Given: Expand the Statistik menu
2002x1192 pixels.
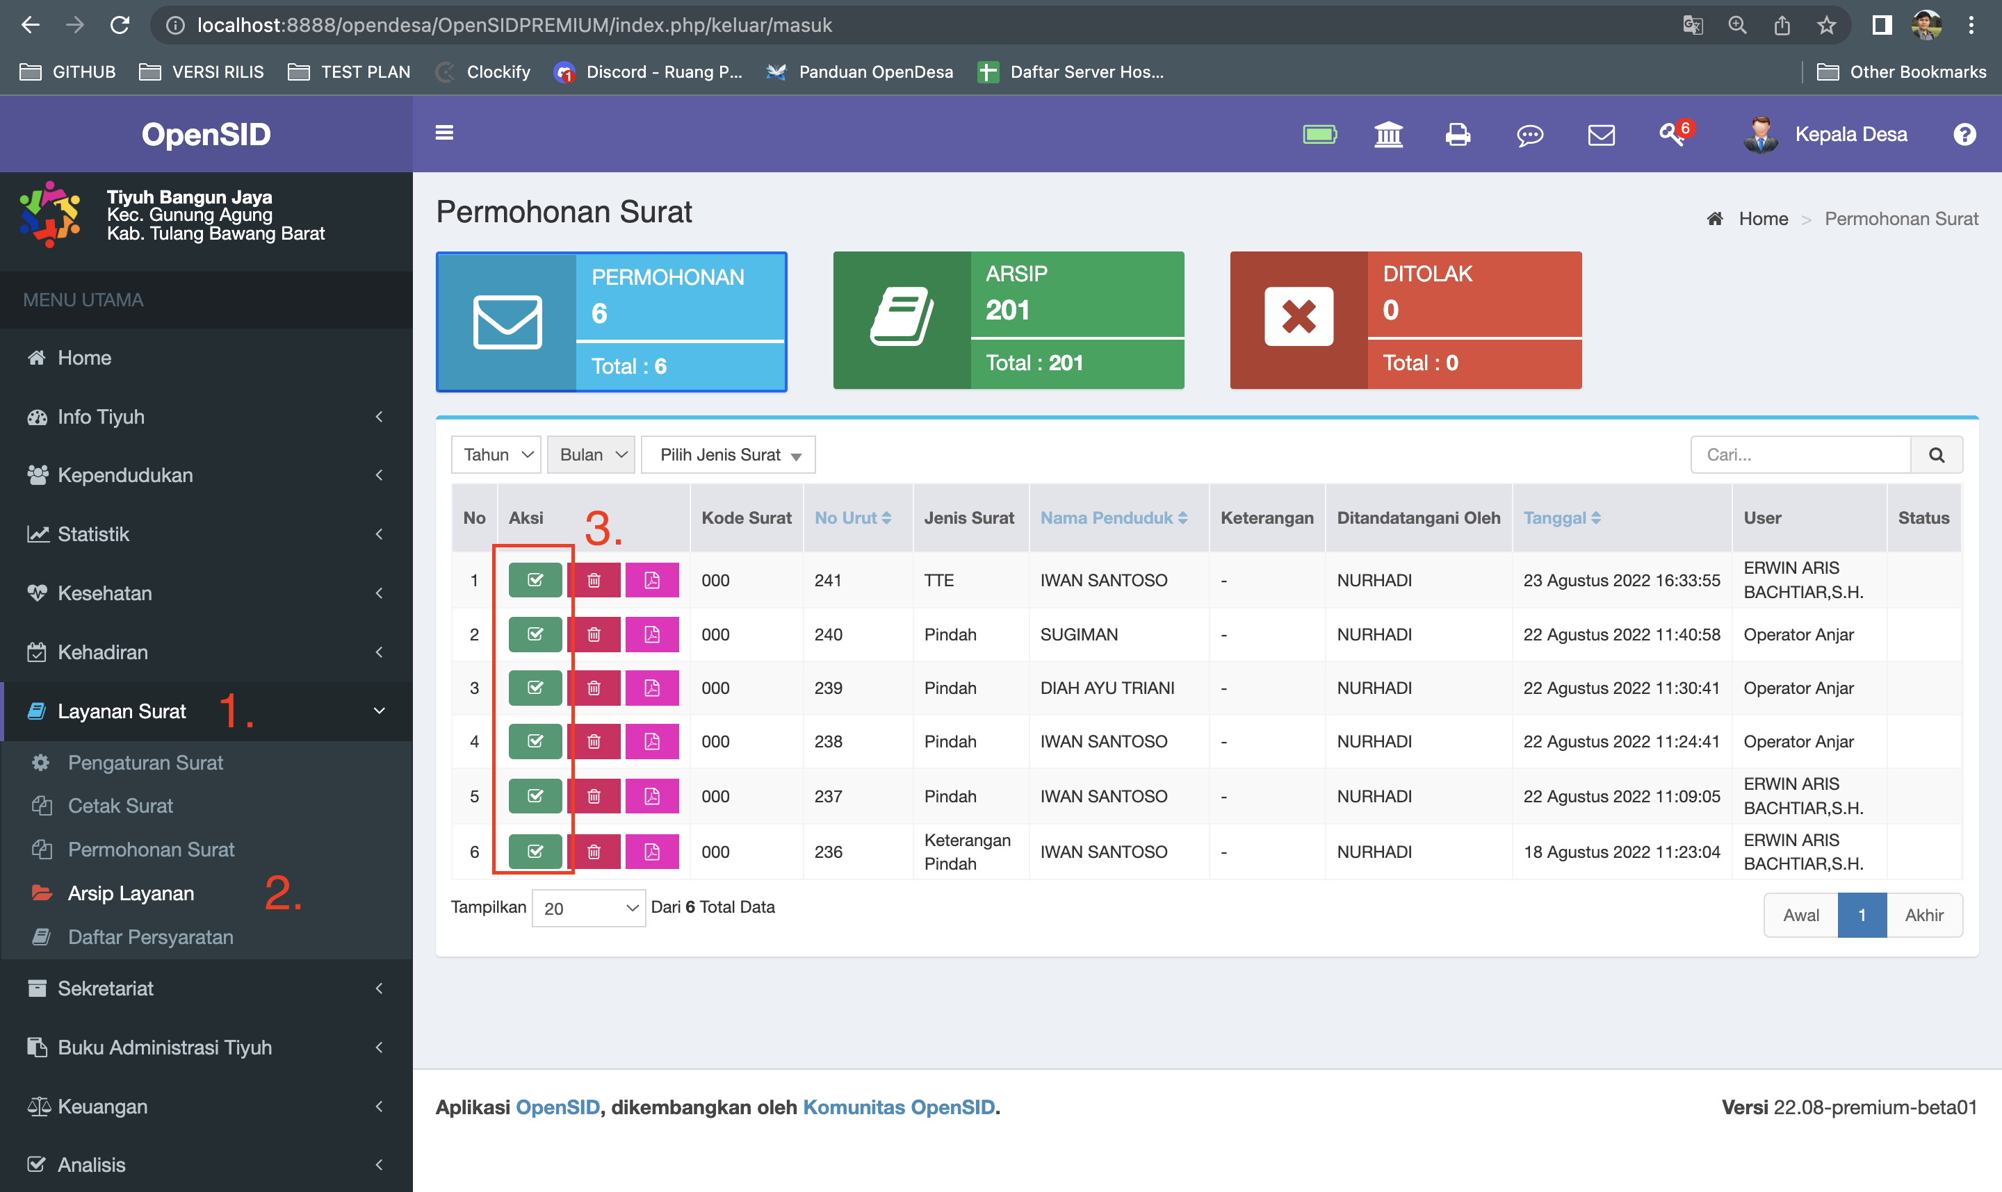Looking at the screenshot, I should [x=206, y=534].
